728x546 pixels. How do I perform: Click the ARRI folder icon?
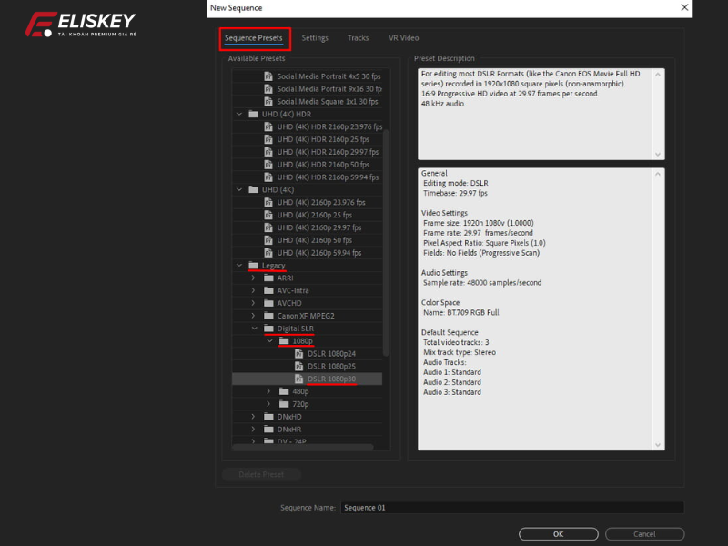pyautogui.click(x=268, y=278)
